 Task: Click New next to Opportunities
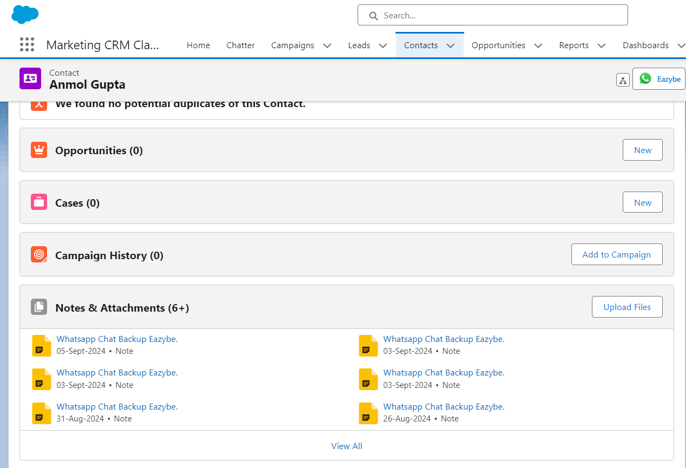[x=642, y=150]
